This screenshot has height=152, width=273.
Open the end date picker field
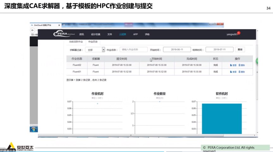(x=219, y=50)
